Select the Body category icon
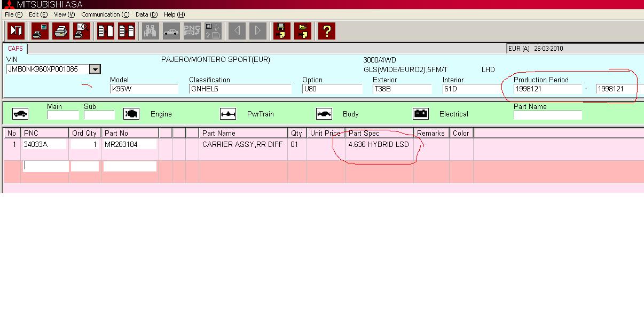 (324, 114)
